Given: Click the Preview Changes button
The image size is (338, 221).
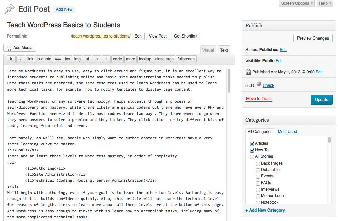Looking at the screenshot, I should coord(313,38).
